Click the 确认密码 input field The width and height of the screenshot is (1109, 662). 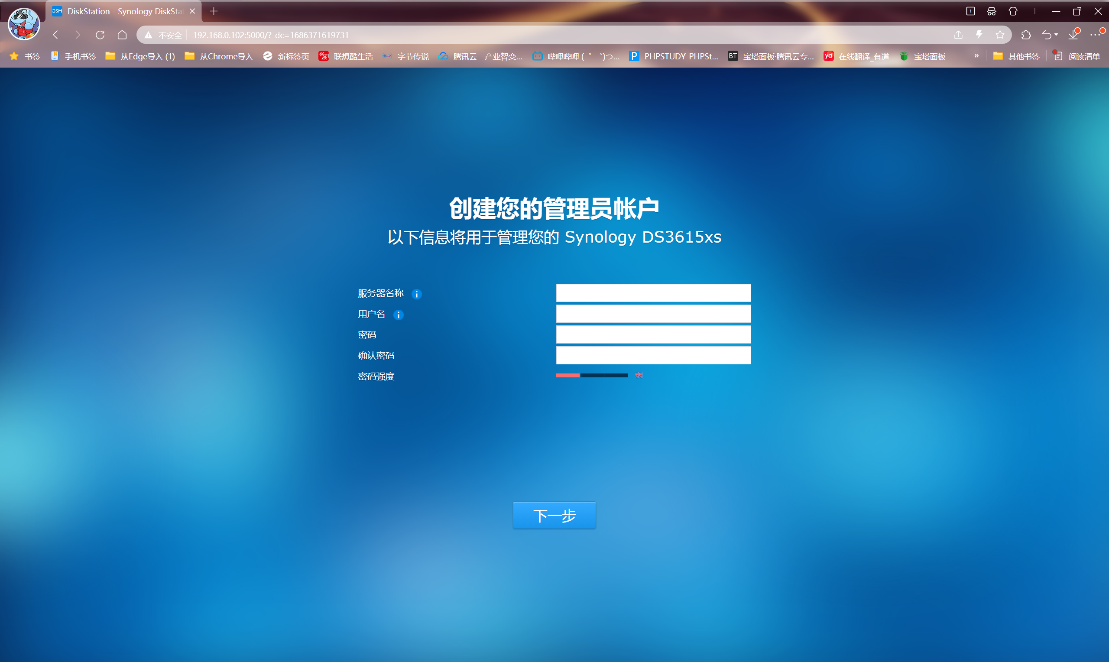pos(653,355)
